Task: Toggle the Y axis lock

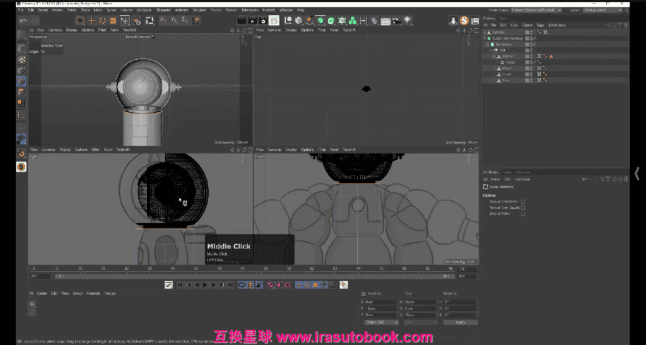Action: pos(174,20)
